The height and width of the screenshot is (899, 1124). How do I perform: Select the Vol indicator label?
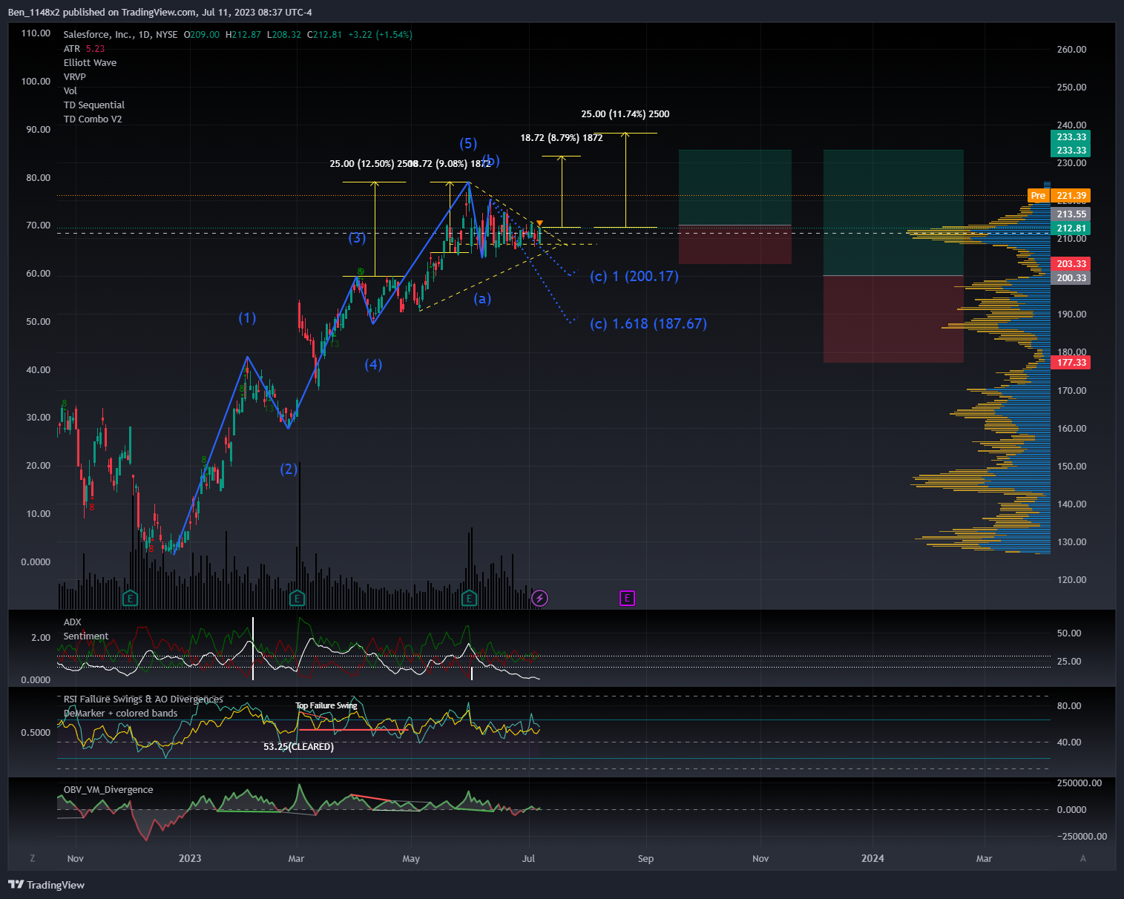tap(70, 90)
